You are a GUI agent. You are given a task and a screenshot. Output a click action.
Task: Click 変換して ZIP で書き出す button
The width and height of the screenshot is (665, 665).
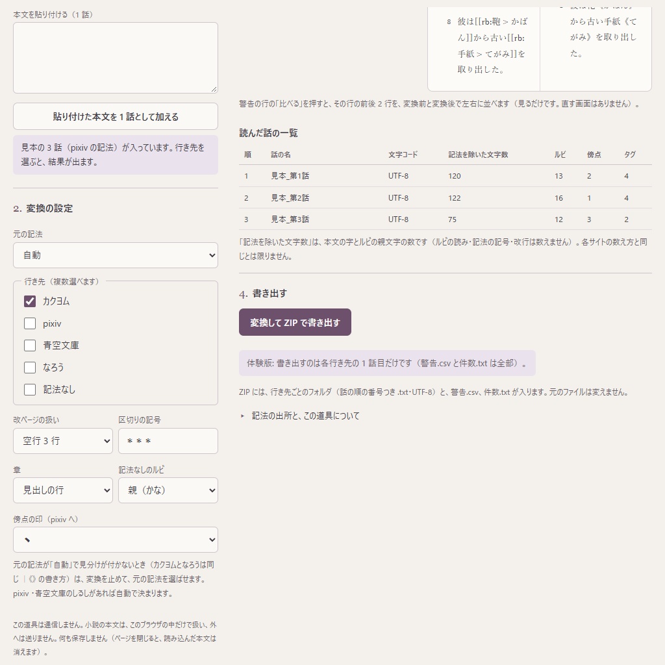click(x=295, y=322)
